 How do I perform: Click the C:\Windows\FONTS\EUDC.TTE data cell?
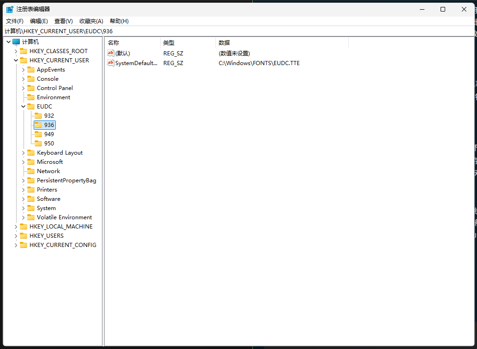pos(259,63)
